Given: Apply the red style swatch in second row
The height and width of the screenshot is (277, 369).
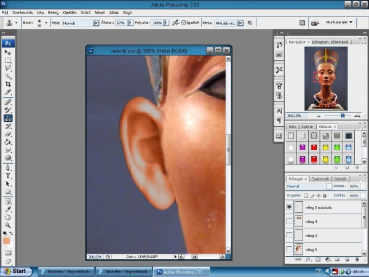Looking at the screenshot, I should [x=314, y=148].
